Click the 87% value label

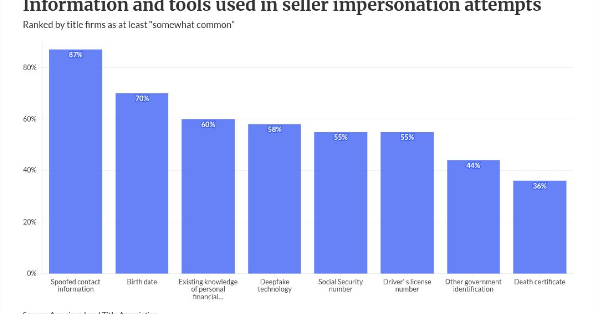[x=75, y=55]
